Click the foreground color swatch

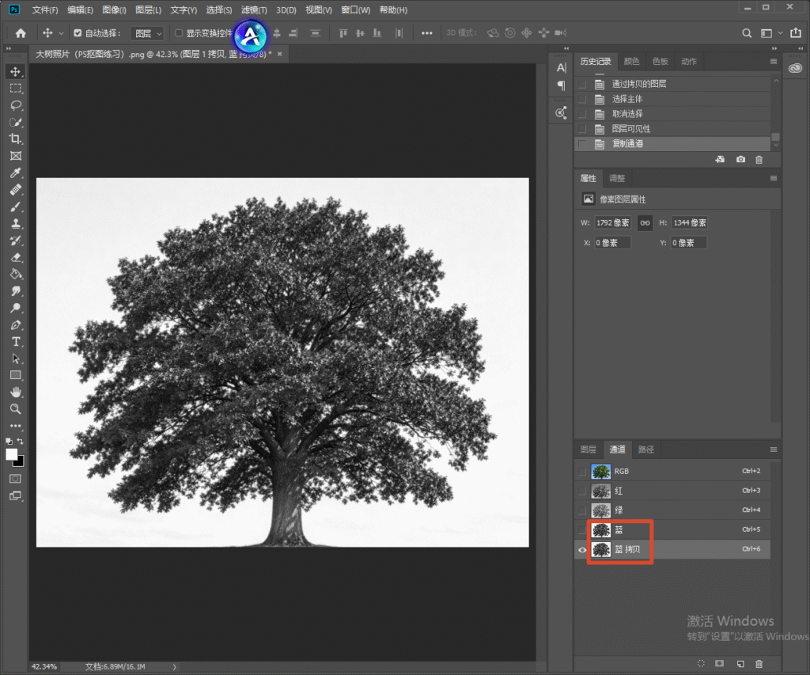11,454
